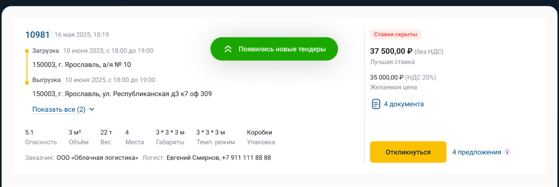Click the customer name ООО «Облачная логистика»
Viewport: 559px width, 187px height.
[97, 158]
